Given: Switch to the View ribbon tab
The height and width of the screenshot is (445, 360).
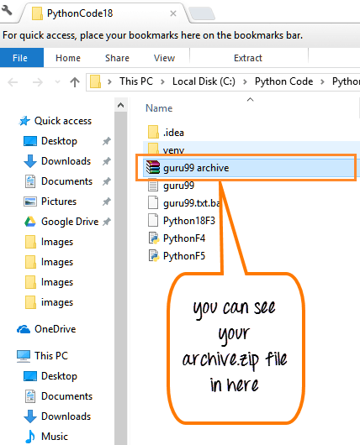Looking at the screenshot, I should tap(164, 58).
